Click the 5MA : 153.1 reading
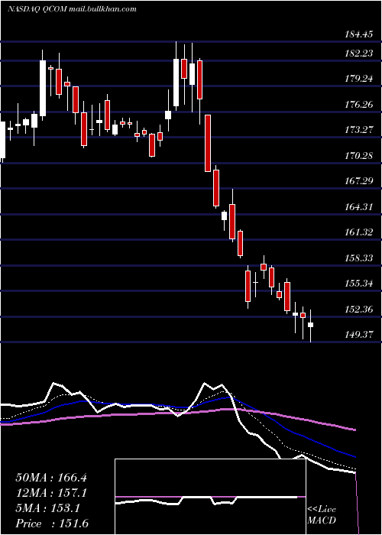382x535 pixels. click(x=48, y=508)
